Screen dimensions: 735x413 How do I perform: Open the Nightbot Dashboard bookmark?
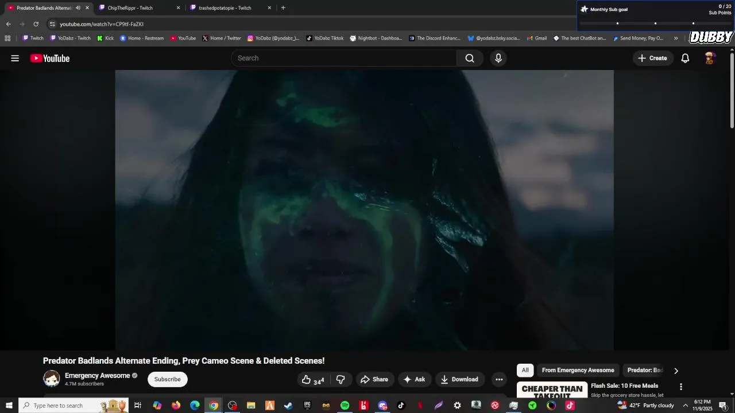(x=376, y=38)
